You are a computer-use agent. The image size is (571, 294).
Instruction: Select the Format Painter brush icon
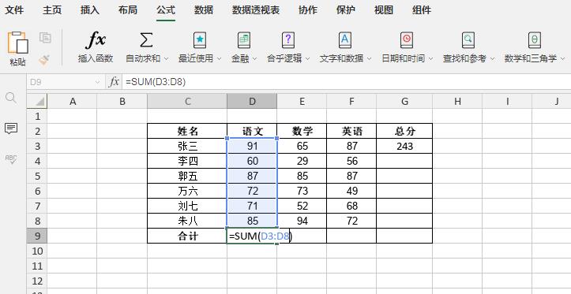(45, 59)
